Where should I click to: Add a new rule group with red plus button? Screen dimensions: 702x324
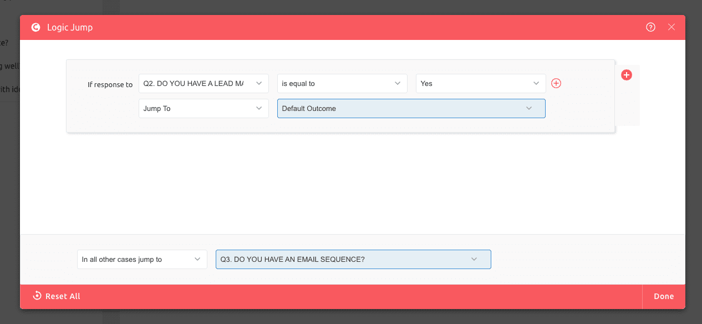pos(627,74)
